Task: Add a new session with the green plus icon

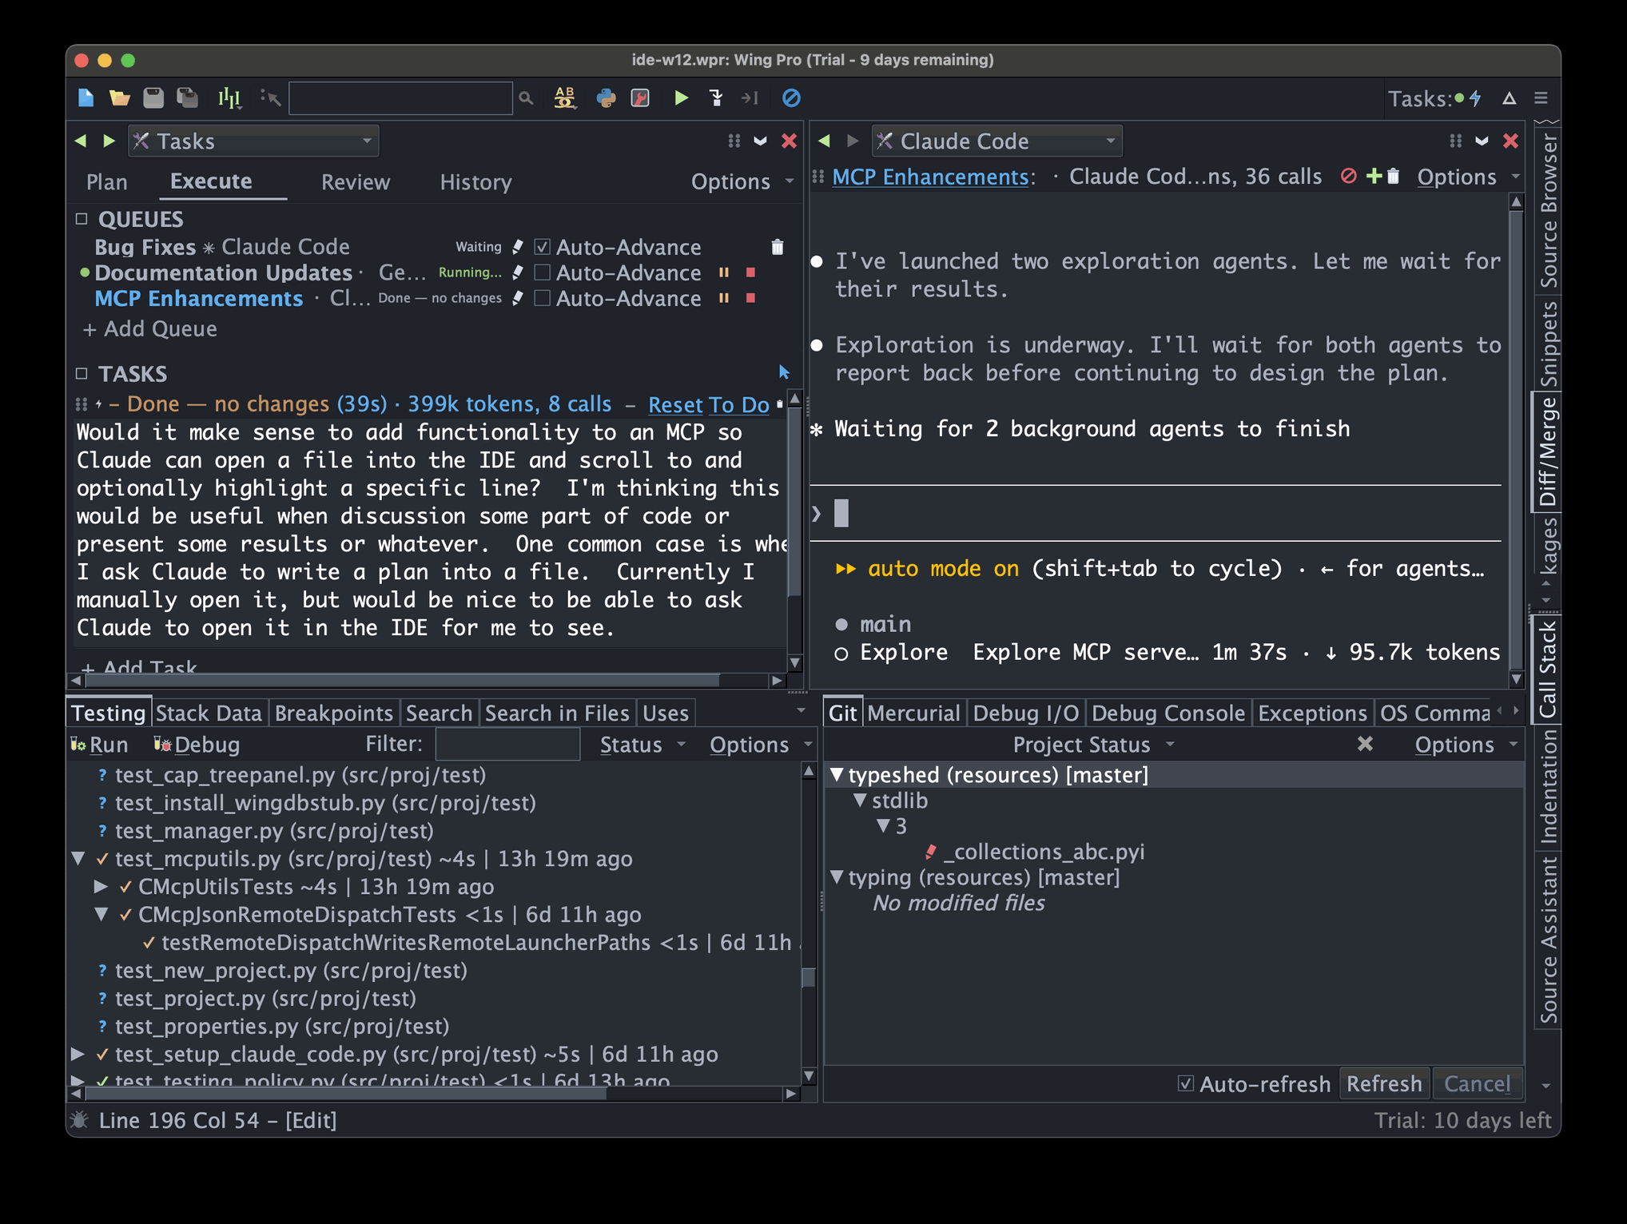Action: 1374,176
